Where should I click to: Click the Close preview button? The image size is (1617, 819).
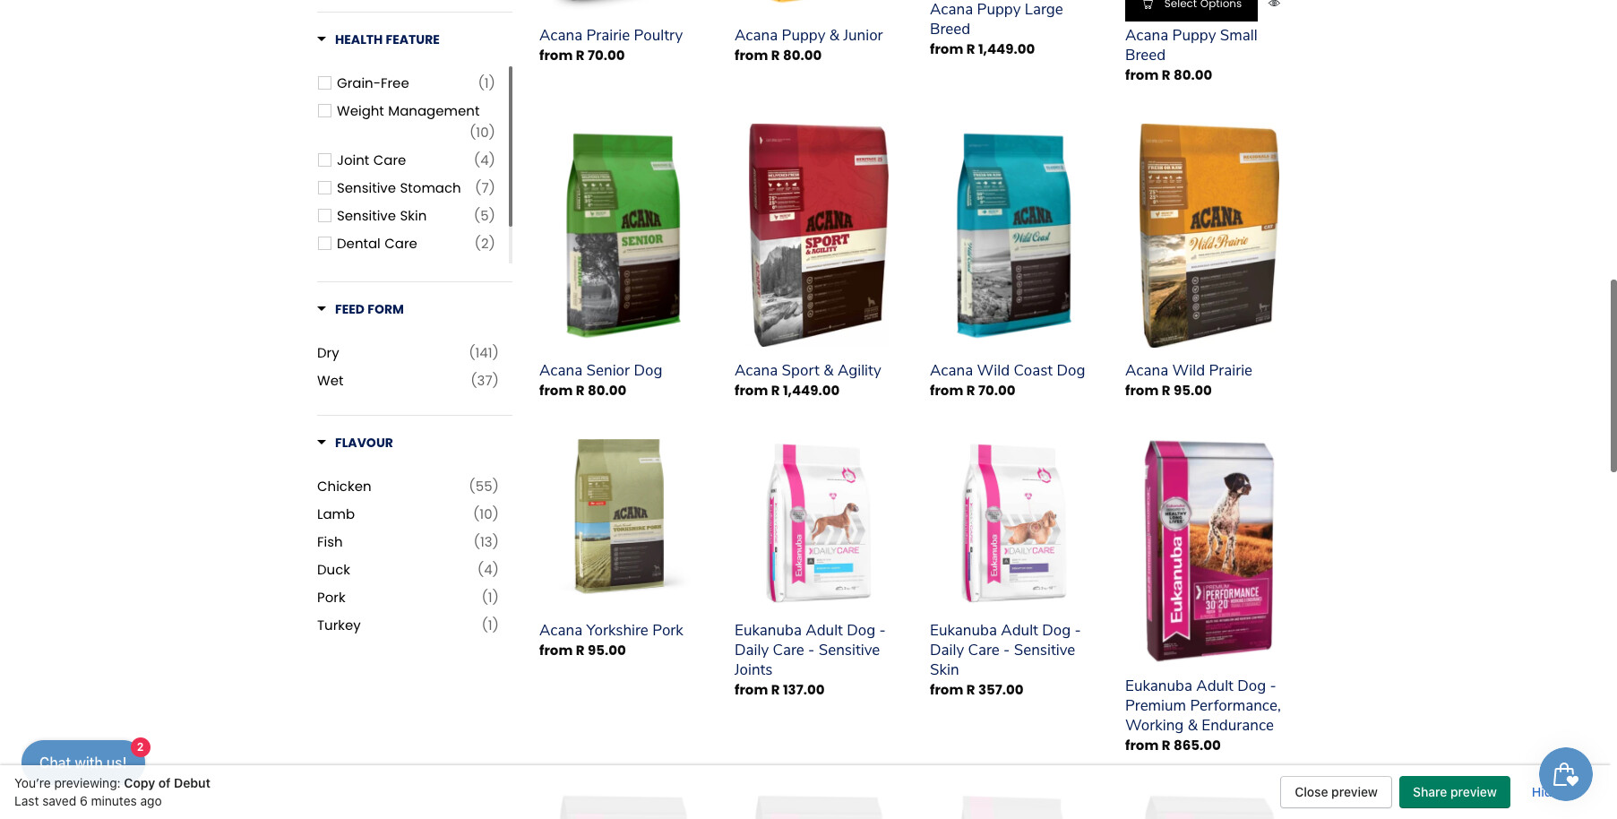point(1336,792)
